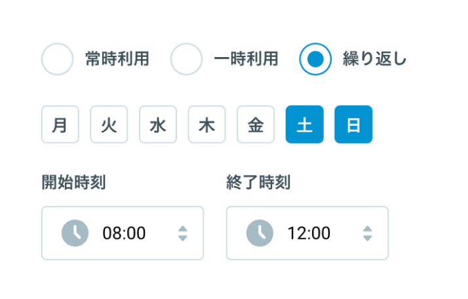Click the up arrow on the 08:00 stepper
468x299 pixels.
click(x=183, y=229)
